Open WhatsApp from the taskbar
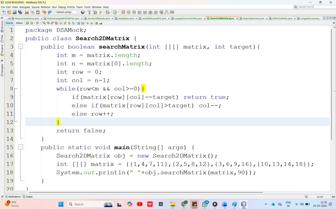Image resolution: width=336 pixels, height=209 pixels. pyautogui.click(x=205, y=204)
